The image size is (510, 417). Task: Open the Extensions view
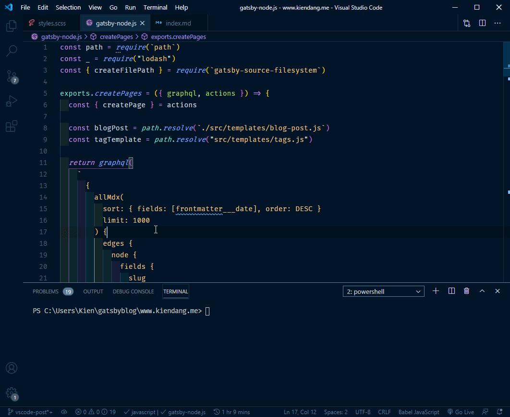pos(12,126)
